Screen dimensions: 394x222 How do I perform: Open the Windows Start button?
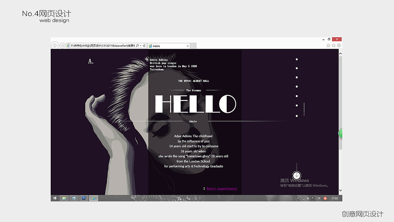(55, 198)
